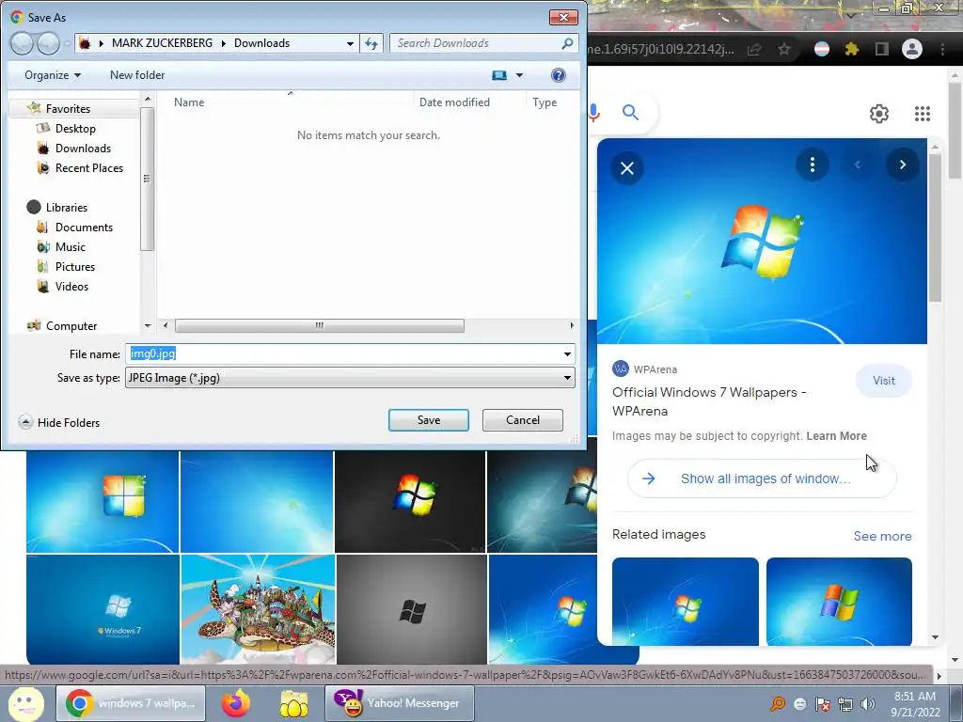This screenshot has width=963, height=722.
Task: Open the Help question-mark icon in dialog
Action: pos(559,75)
